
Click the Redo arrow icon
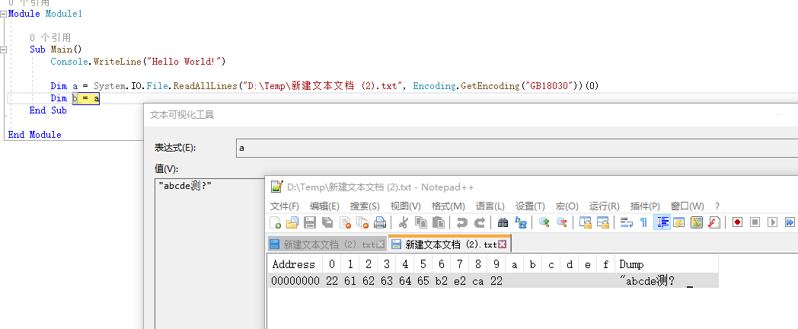tap(480, 222)
